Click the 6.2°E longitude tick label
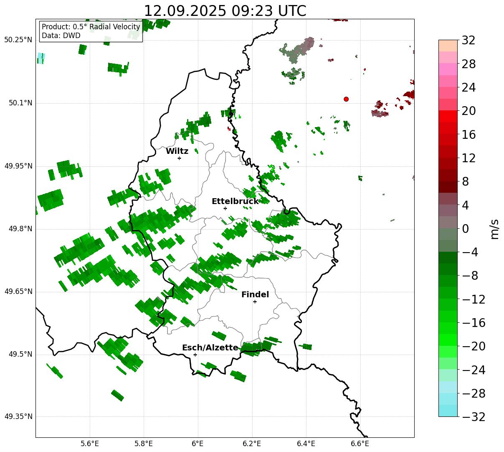Image resolution: width=504 pixels, height=452 pixels. click(252, 444)
